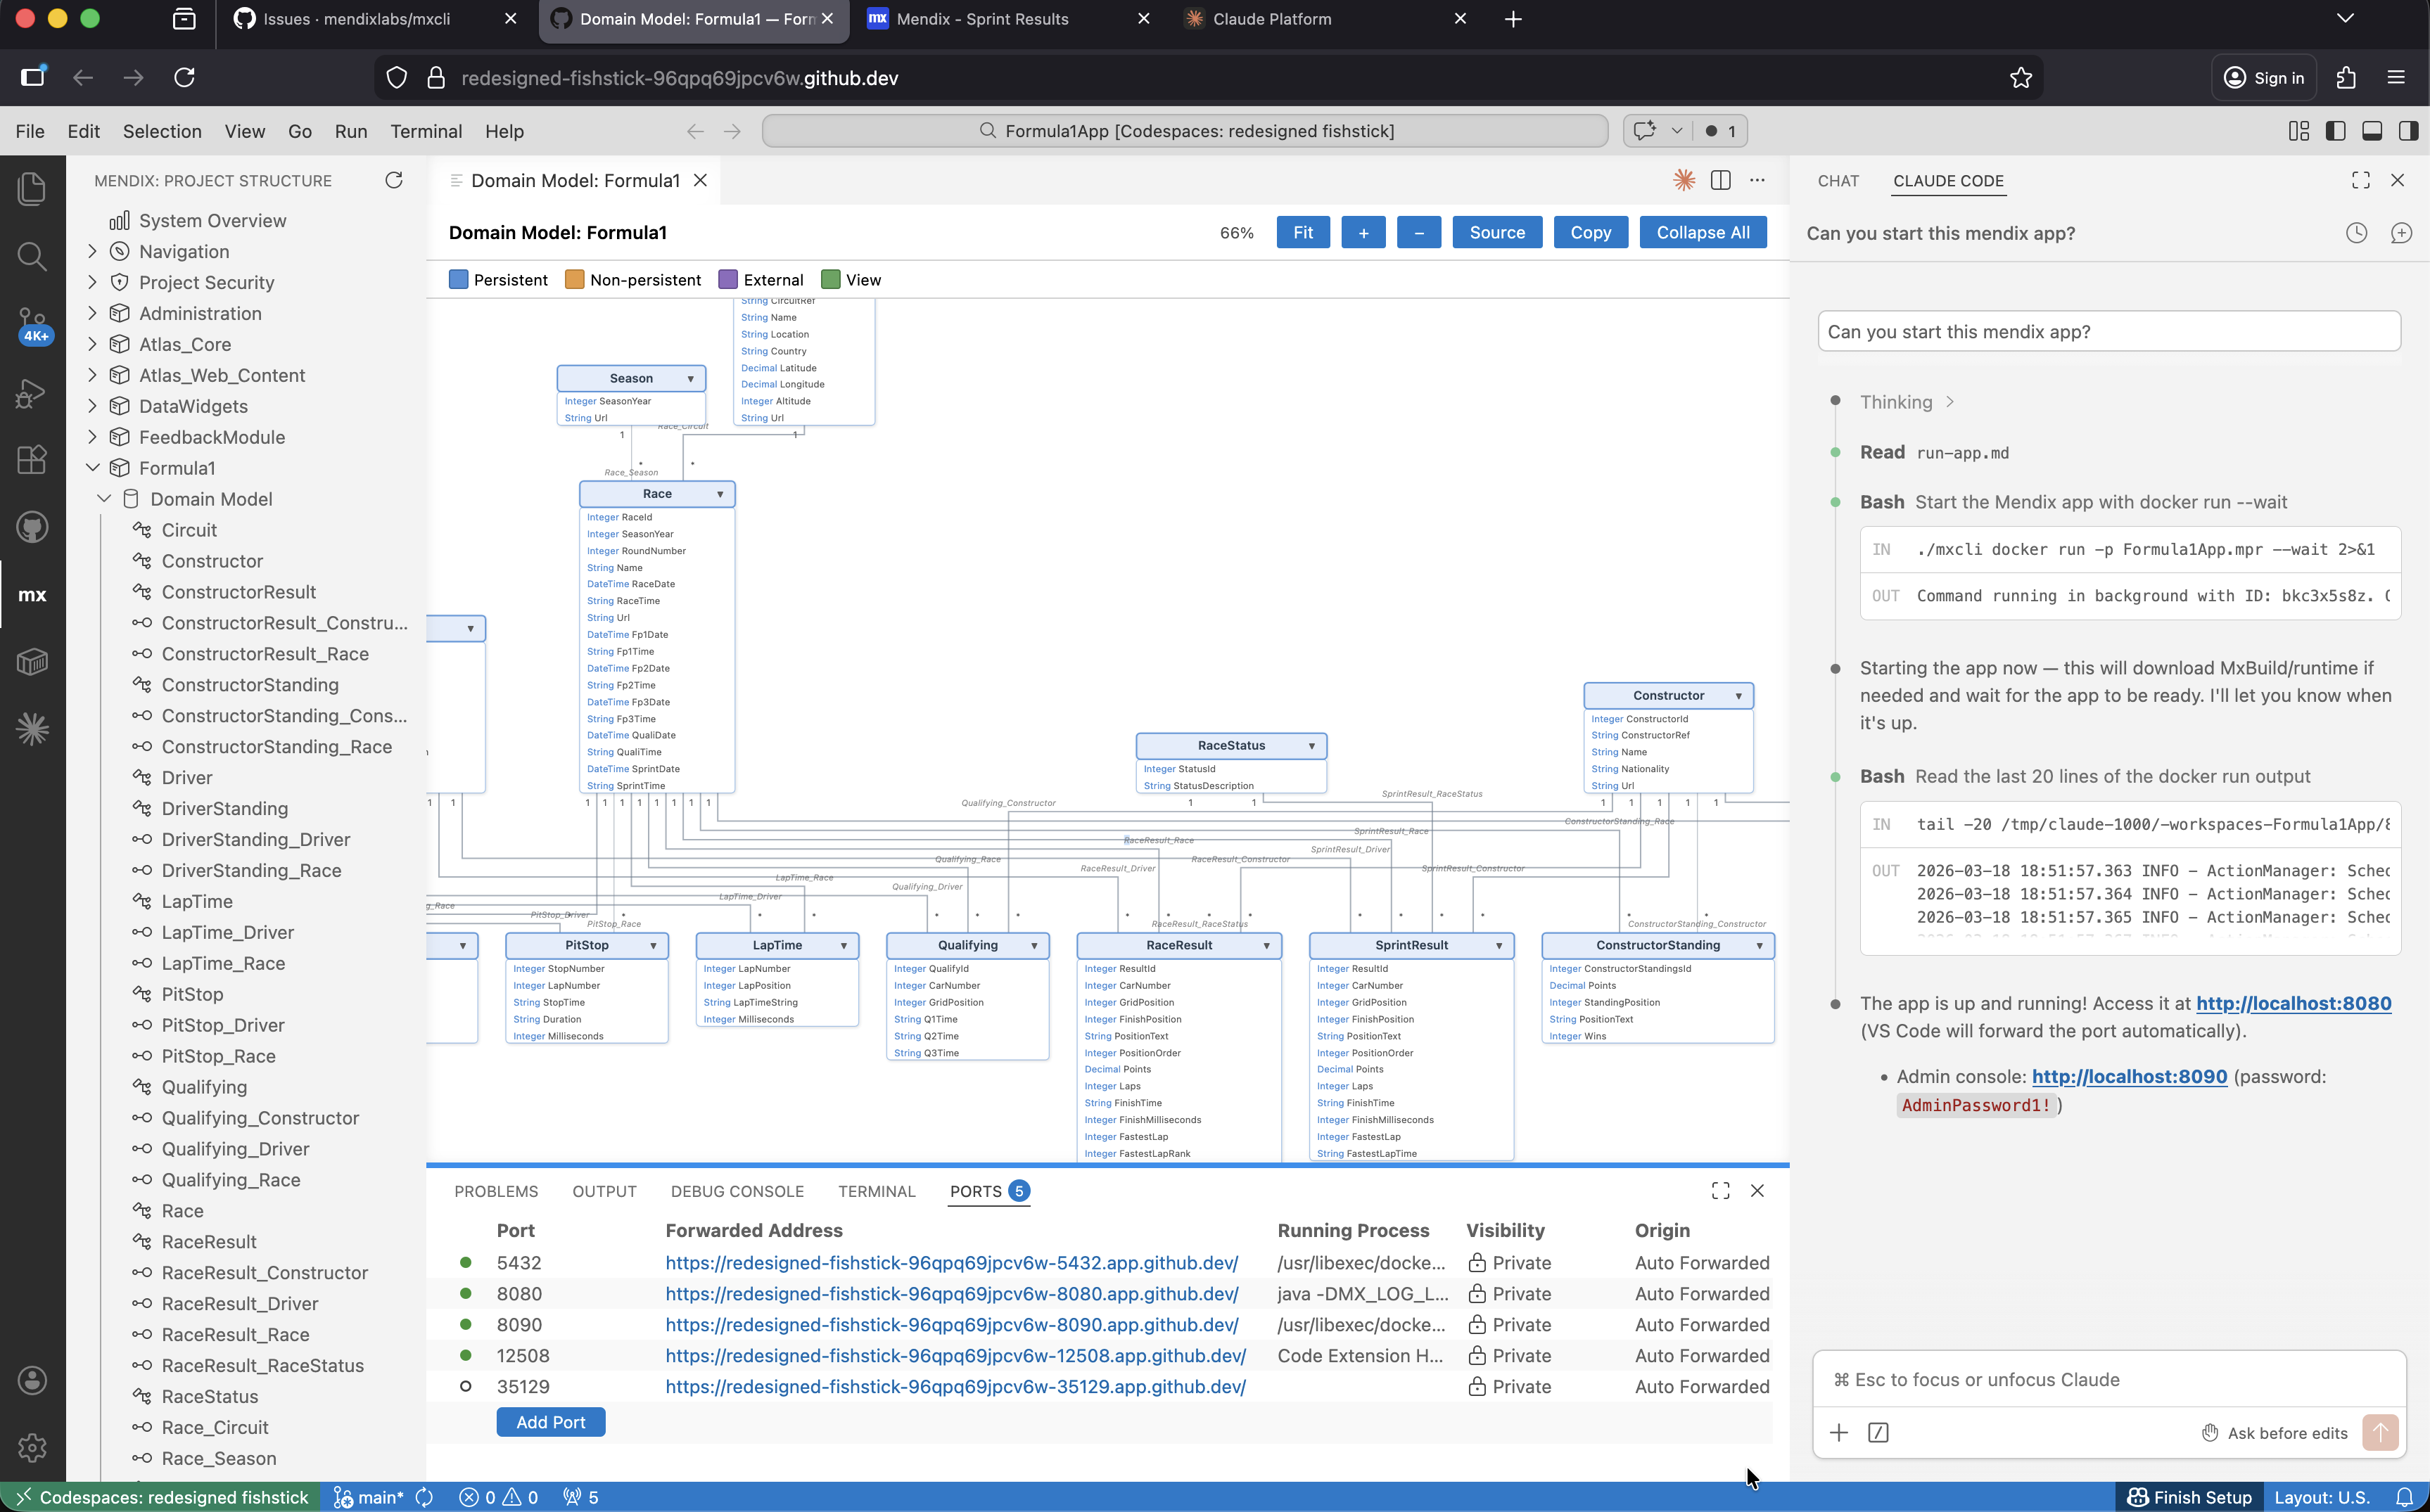Viewport: 2430px width, 1512px height.
Task: Toggle the primary side bar
Action: 2336,131
